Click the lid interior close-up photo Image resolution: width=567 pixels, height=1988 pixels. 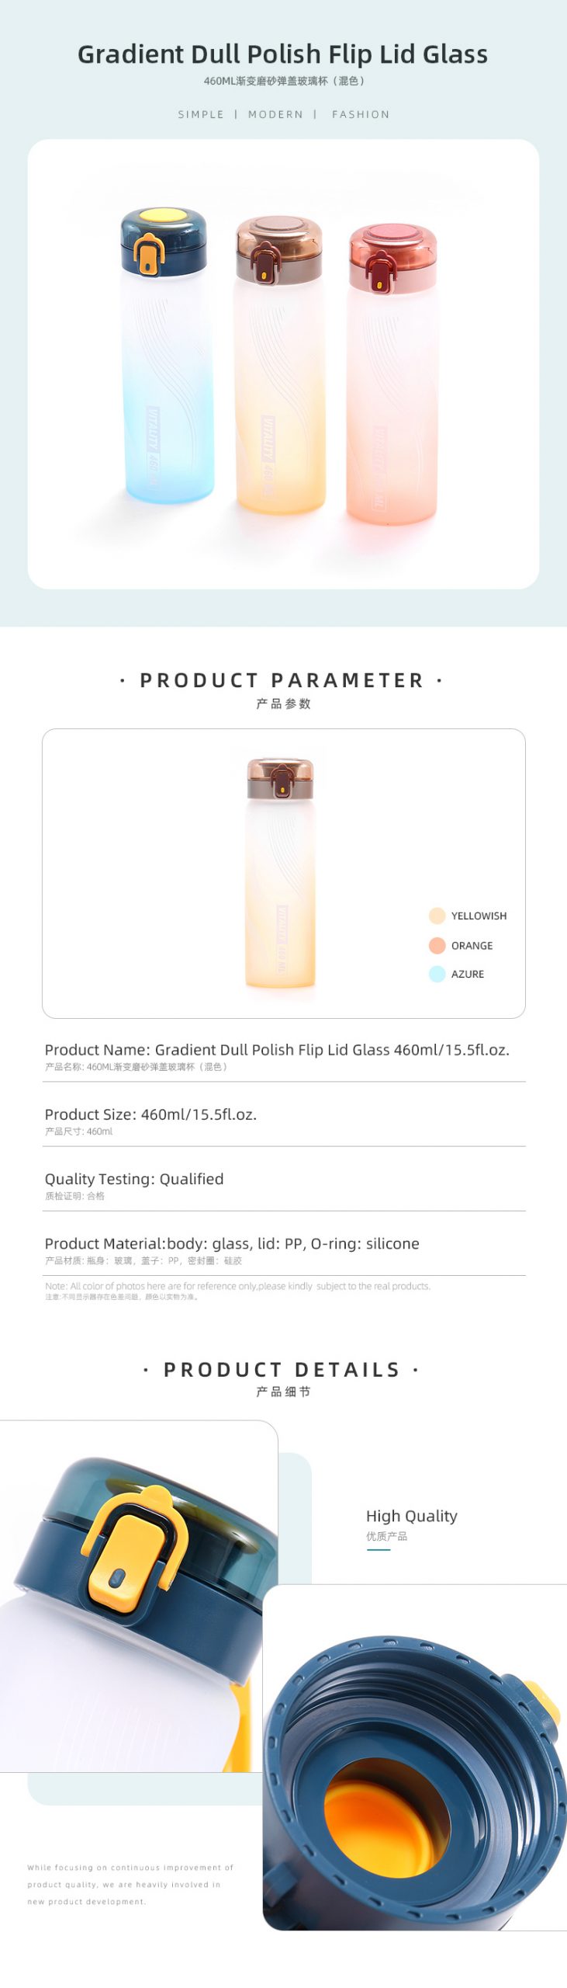pos(414,1759)
